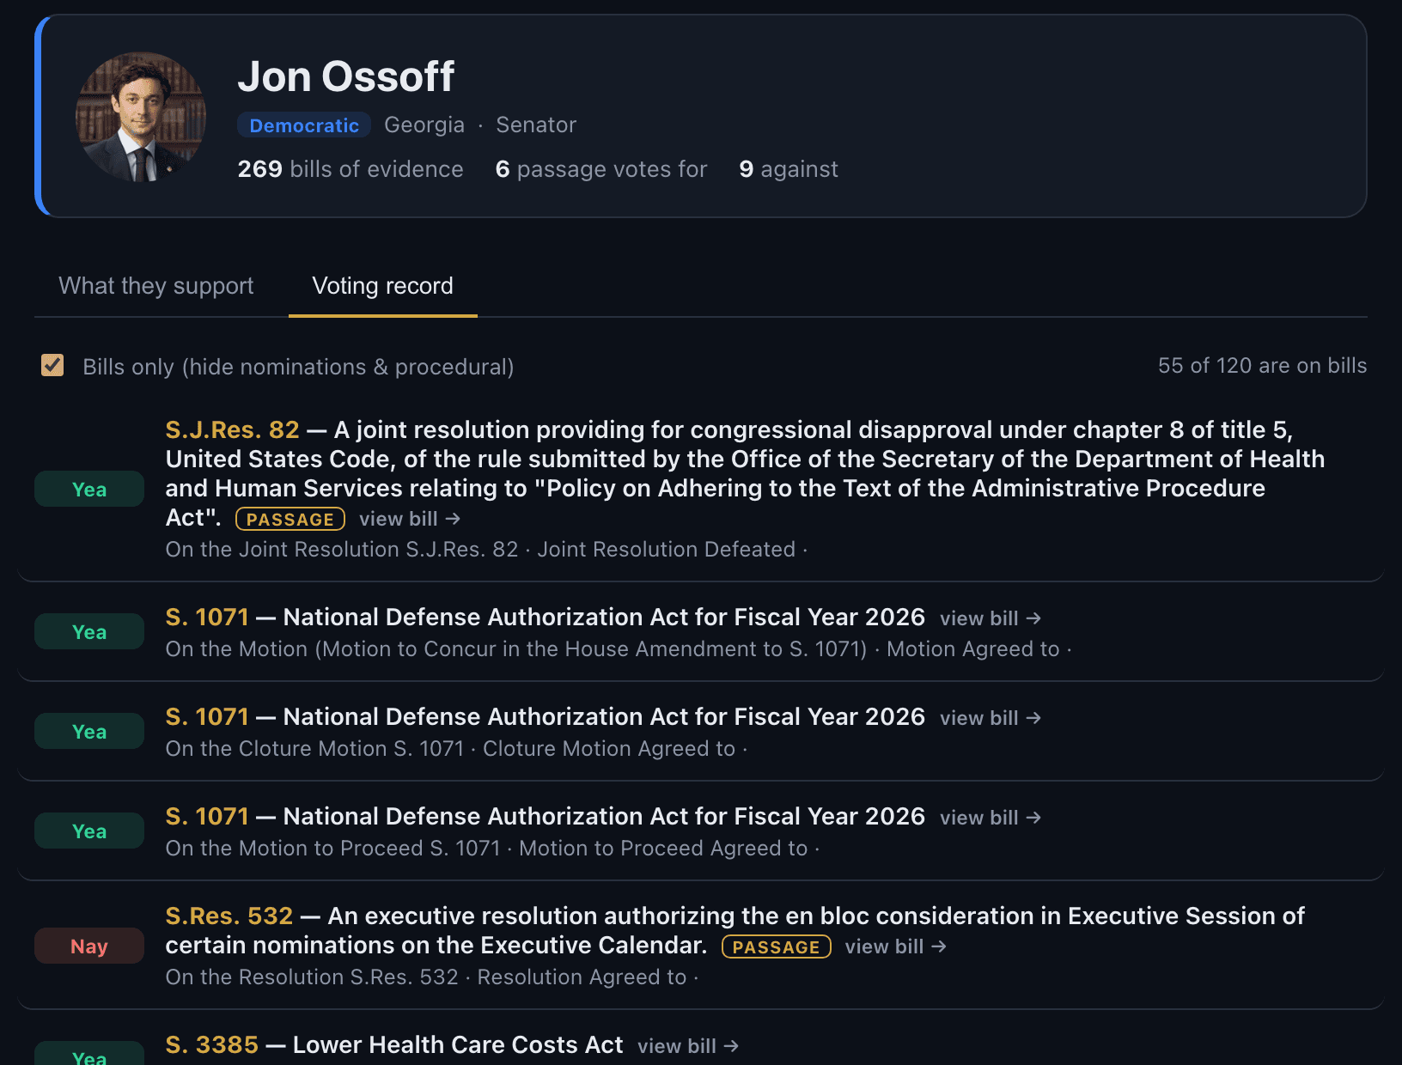Click the S.Res. 532 bill number
The image size is (1402, 1065).
[x=229, y=916]
